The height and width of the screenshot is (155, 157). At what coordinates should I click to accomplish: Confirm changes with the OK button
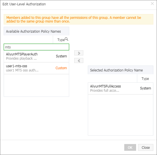point(130,147)
